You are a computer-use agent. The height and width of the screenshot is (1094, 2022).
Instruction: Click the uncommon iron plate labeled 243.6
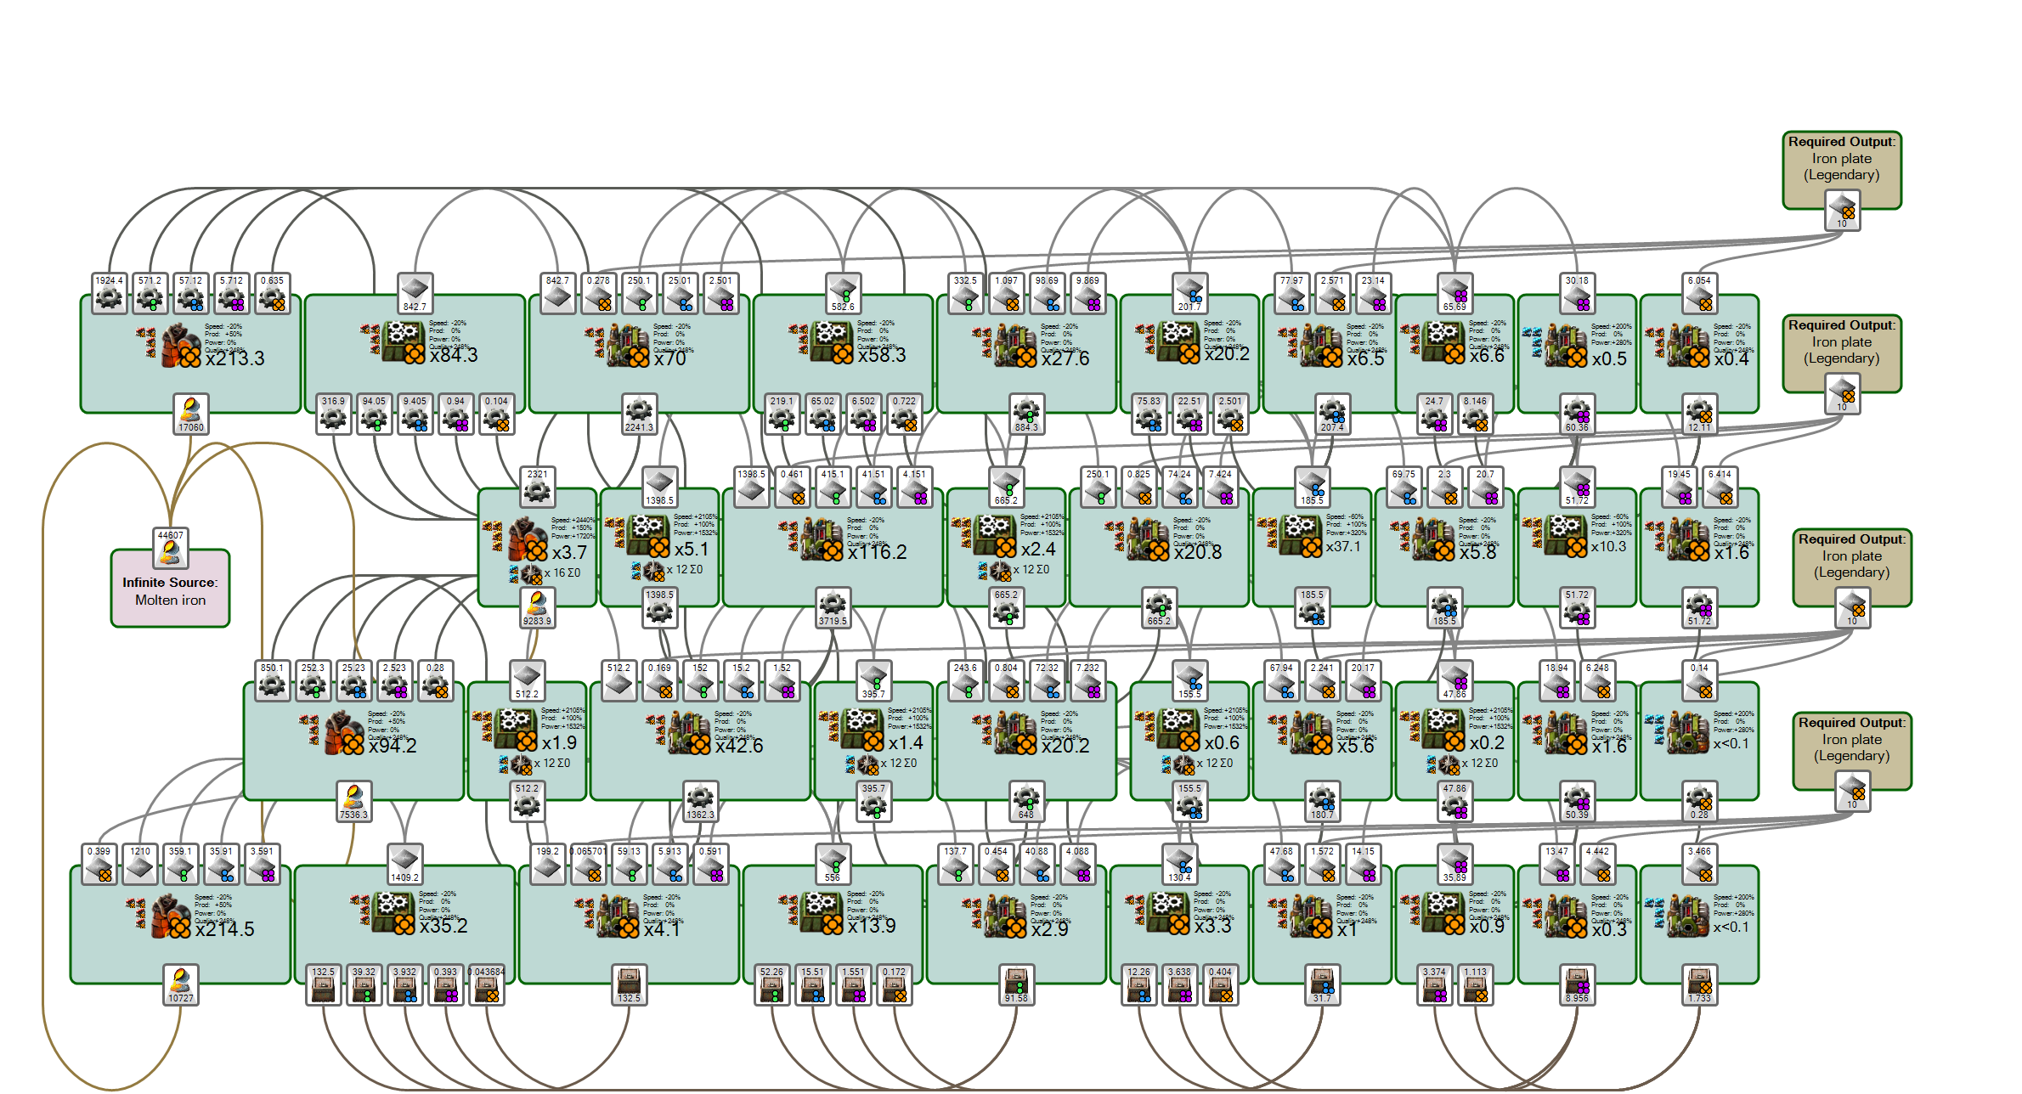click(x=965, y=680)
